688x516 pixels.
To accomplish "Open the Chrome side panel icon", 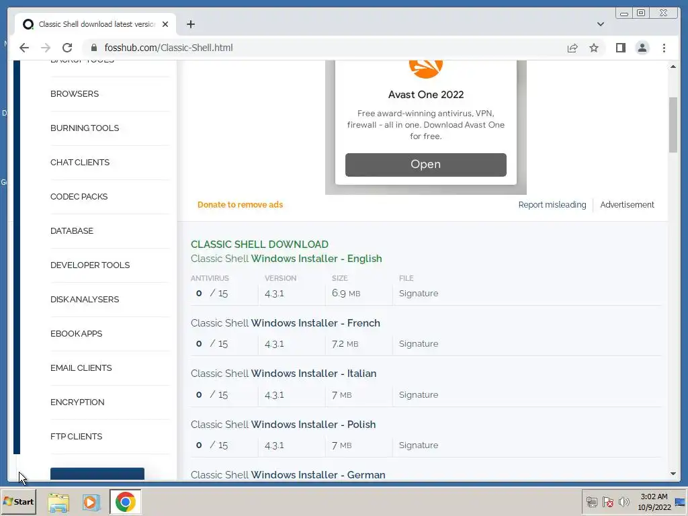I will [620, 48].
